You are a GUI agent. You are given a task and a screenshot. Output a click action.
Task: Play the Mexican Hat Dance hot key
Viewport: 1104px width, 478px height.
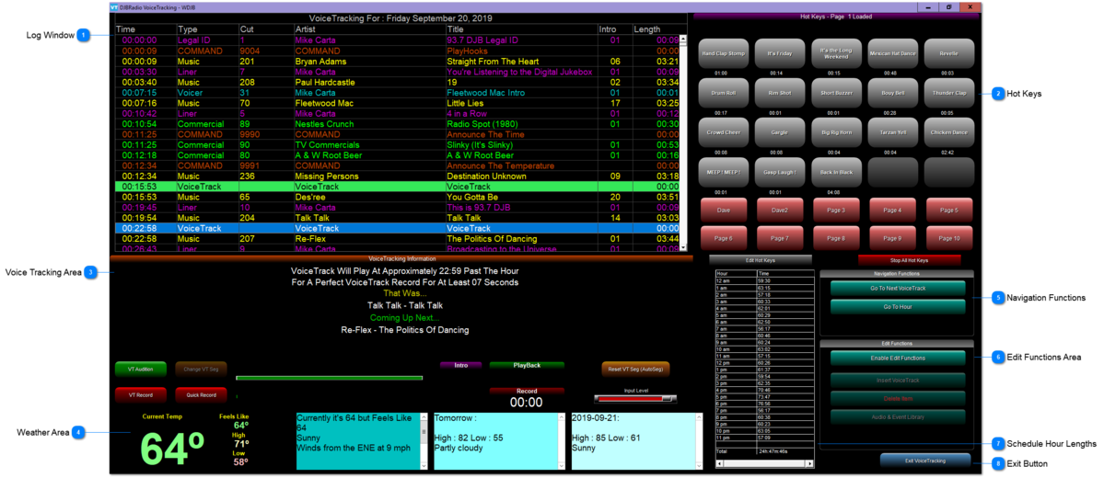pos(893,52)
